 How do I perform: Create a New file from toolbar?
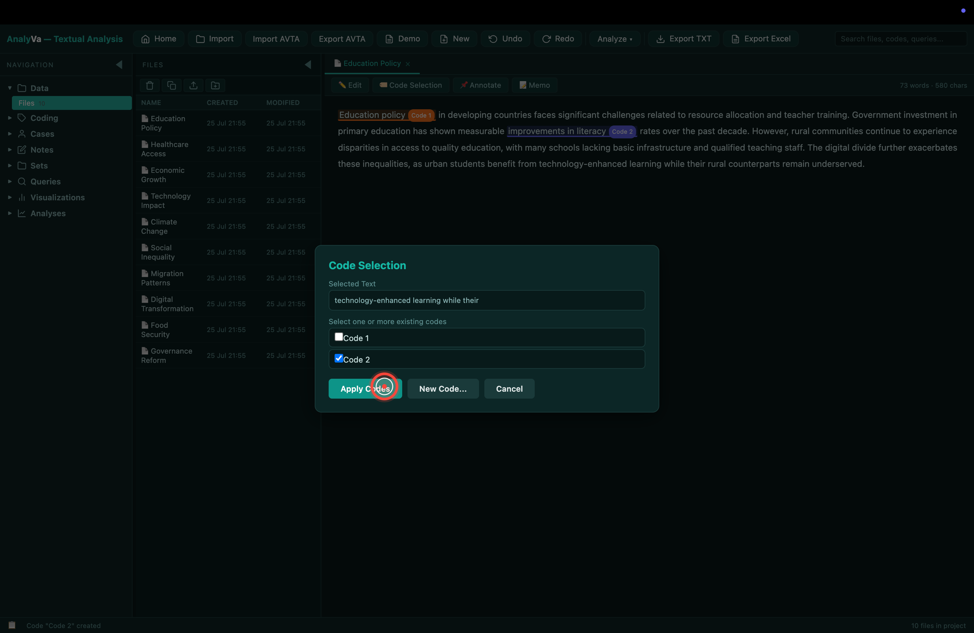[x=454, y=39]
